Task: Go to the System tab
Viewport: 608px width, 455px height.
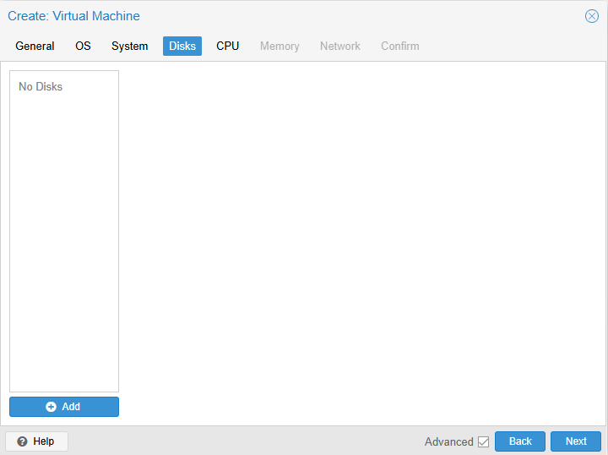Action: click(x=129, y=47)
